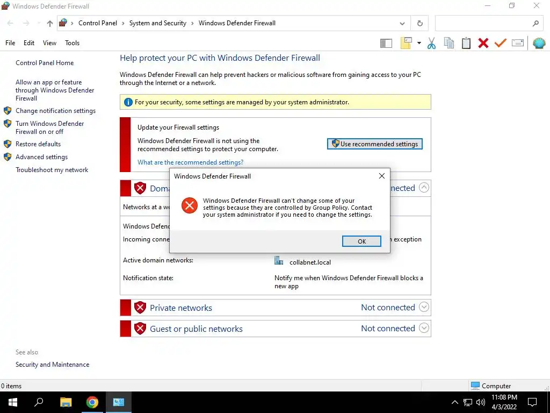Toggle the preview pane toolbar icon
The height and width of the screenshot is (413, 550).
click(386, 43)
